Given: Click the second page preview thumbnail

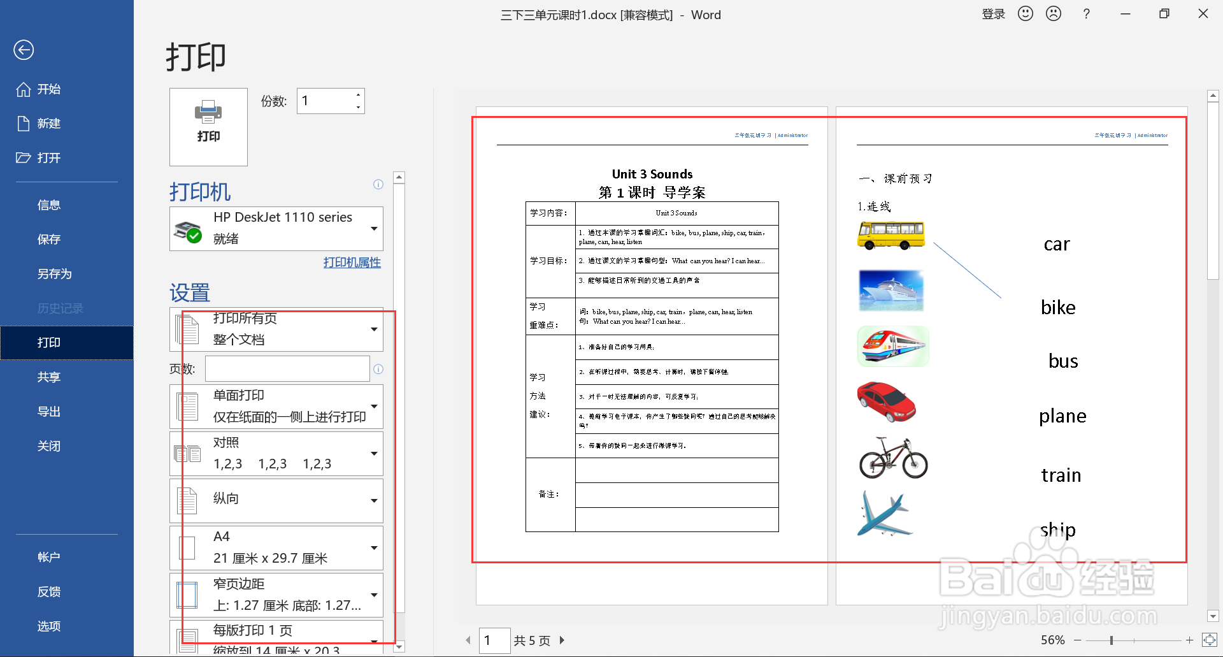Looking at the screenshot, I should pyautogui.click(x=1012, y=356).
